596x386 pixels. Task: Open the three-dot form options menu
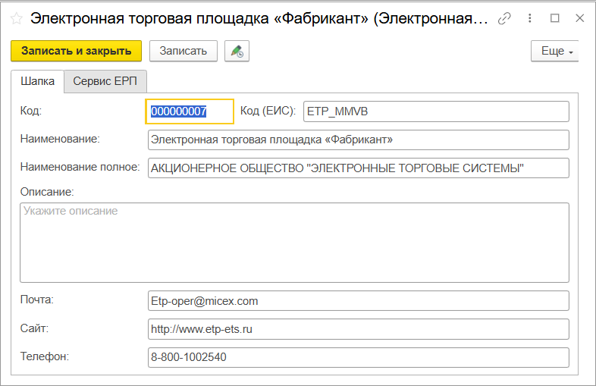tap(530, 18)
